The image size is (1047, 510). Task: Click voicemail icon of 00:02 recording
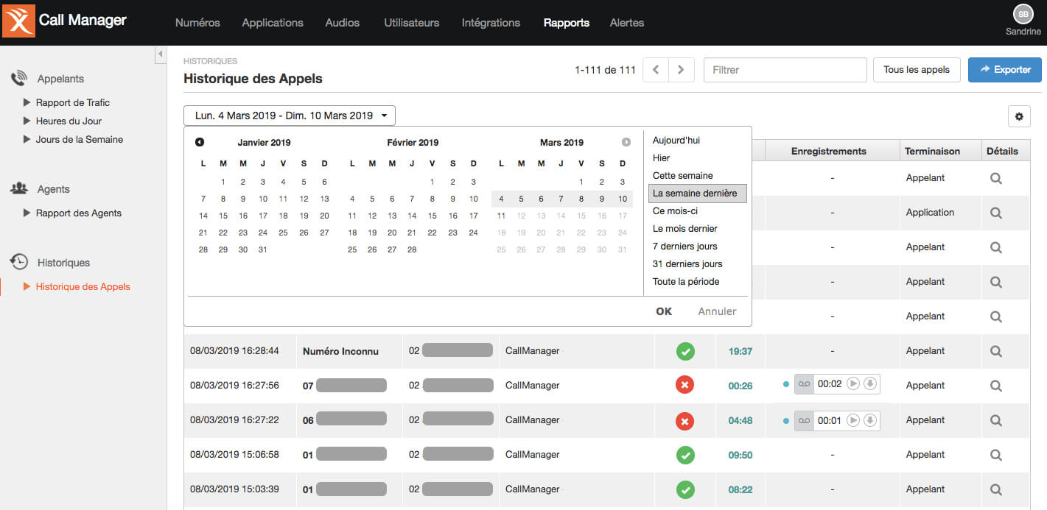[x=804, y=383]
